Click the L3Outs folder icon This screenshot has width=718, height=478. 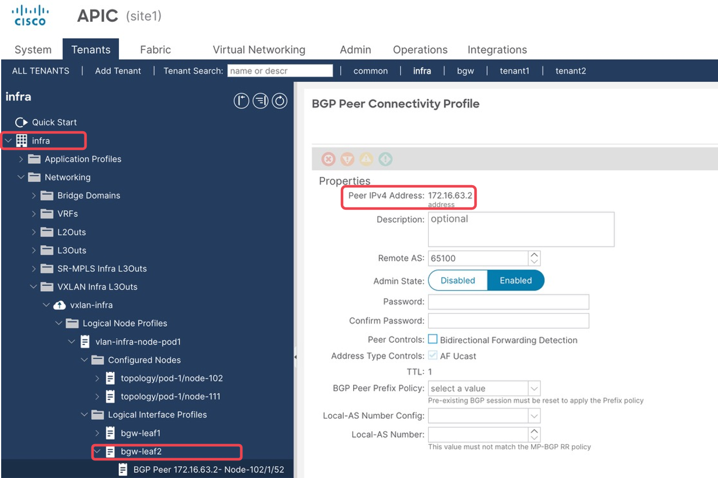click(x=47, y=250)
